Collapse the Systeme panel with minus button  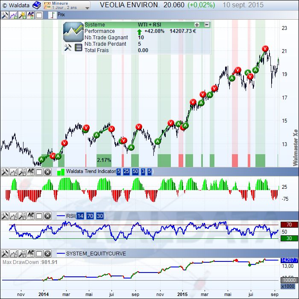(x=207, y=25)
